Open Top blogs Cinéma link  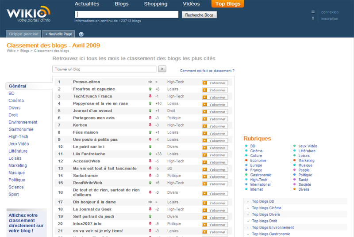click(266, 208)
